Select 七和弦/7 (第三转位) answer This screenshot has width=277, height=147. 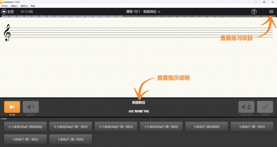70,139
